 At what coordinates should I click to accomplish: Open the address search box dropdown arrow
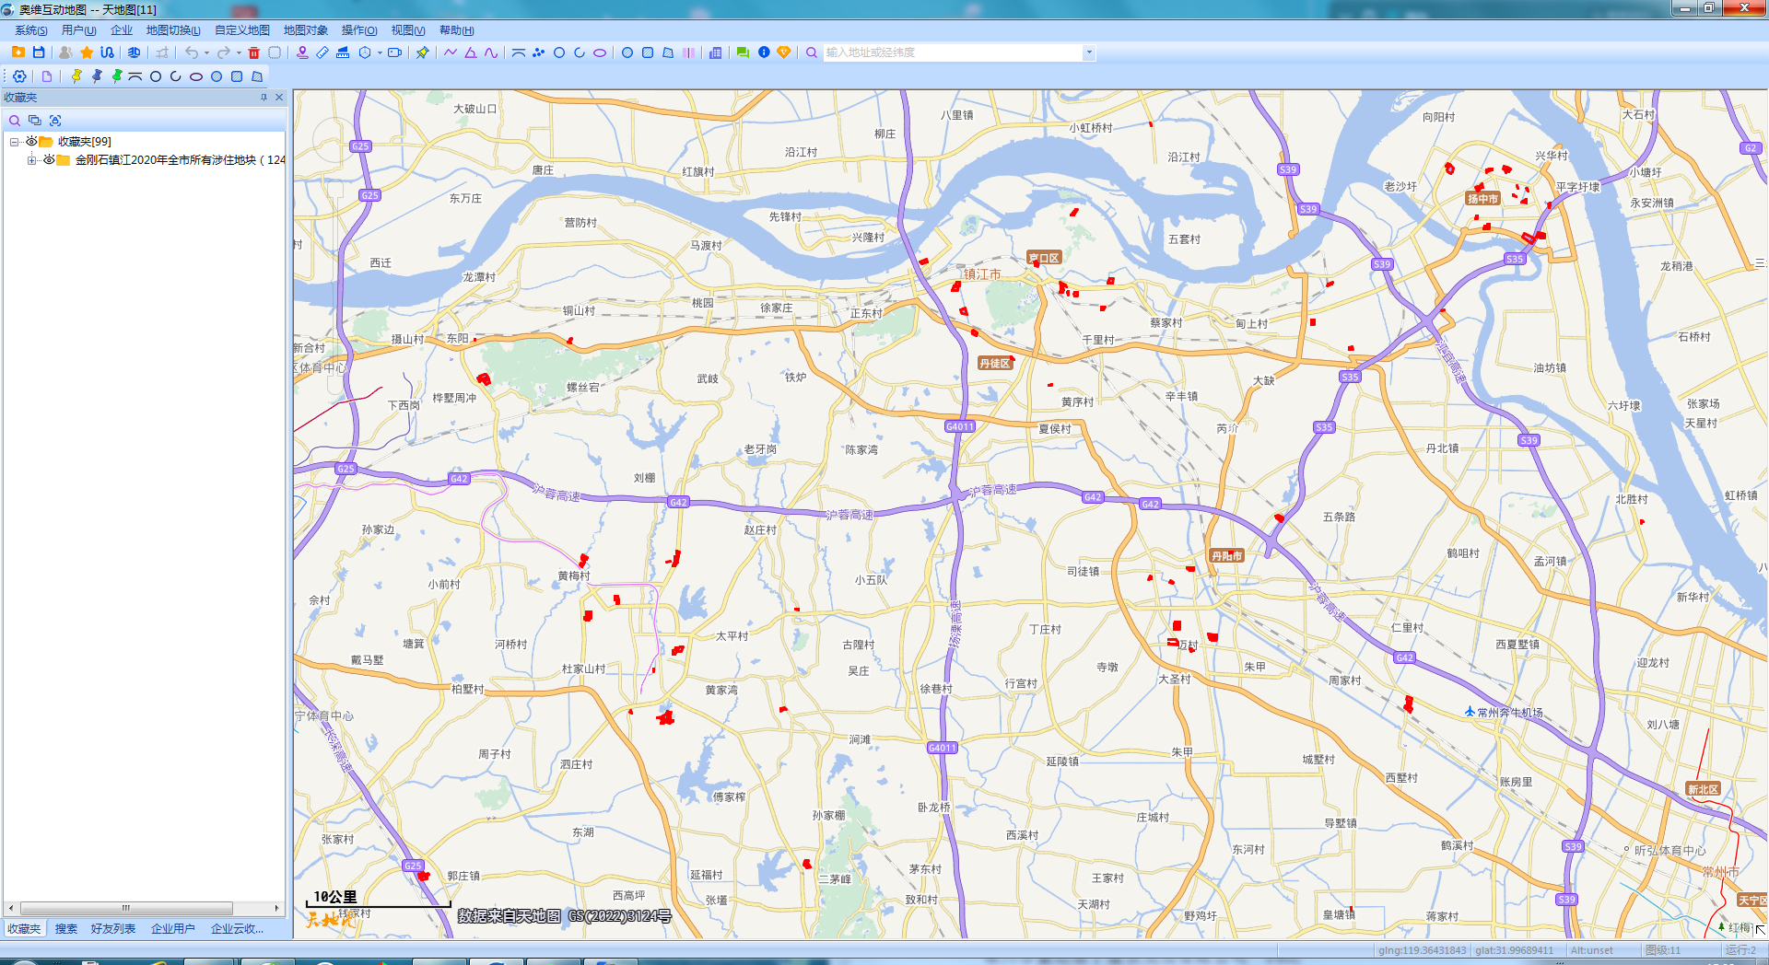1089,52
